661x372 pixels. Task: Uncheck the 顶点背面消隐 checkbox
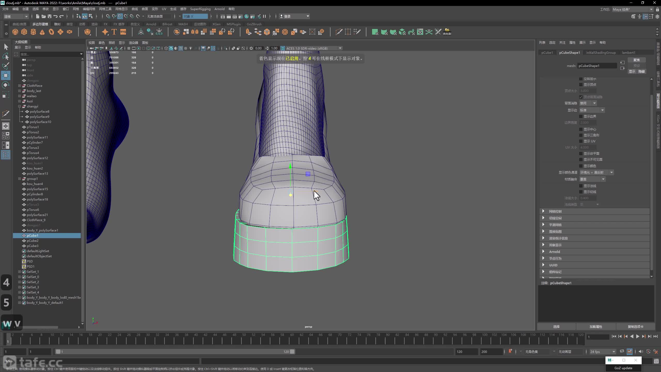pyautogui.click(x=581, y=97)
